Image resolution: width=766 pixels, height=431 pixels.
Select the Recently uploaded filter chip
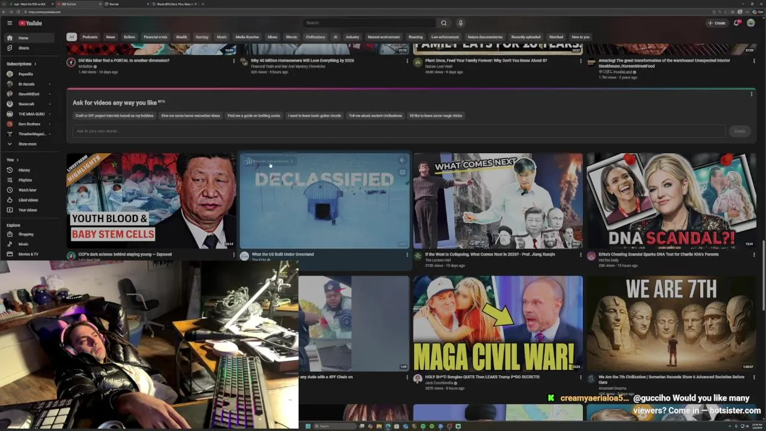tap(526, 37)
